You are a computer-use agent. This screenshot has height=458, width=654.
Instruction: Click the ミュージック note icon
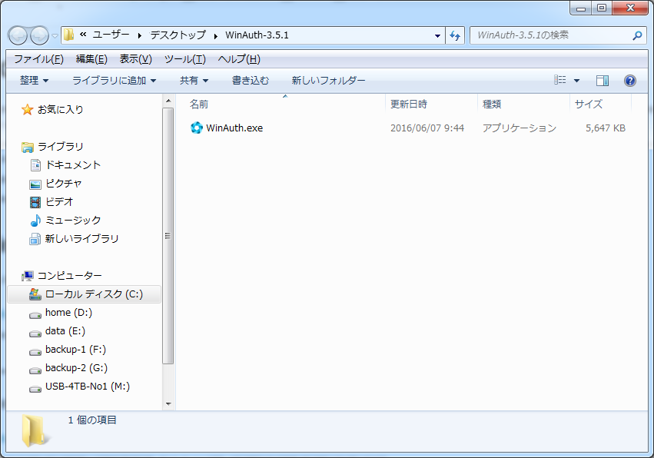tap(35, 221)
